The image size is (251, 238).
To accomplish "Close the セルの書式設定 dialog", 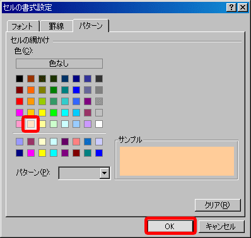I will [x=243, y=8].
